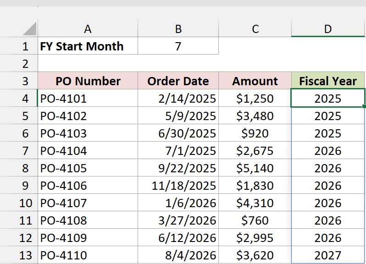Select fiscal year 2027 cell
The height and width of the screenshot is (264, 366).
point(328,255)
